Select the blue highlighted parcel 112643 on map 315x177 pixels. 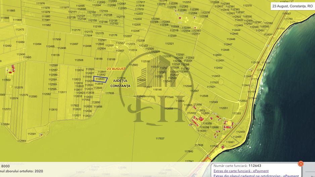click(100, 80)
